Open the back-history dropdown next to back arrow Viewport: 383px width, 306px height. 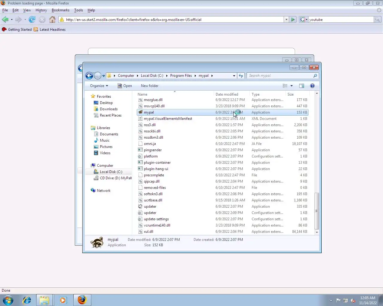click(x=12, y=20)
